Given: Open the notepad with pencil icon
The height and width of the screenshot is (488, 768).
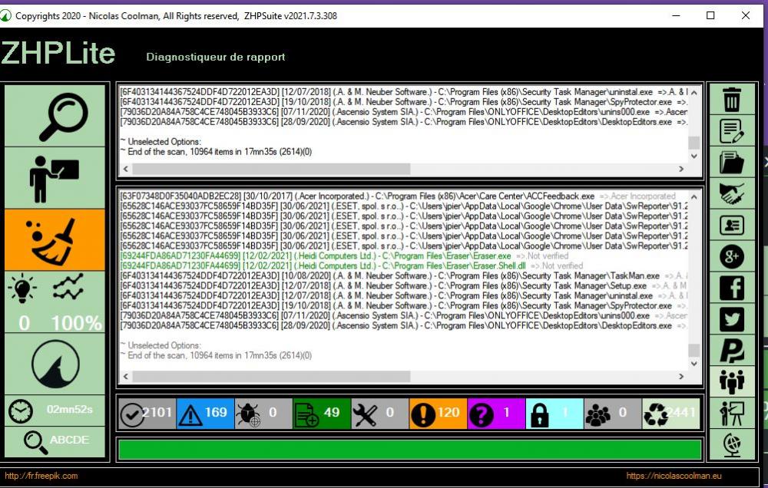Looking at the screenshot, I should click(732, 130).
